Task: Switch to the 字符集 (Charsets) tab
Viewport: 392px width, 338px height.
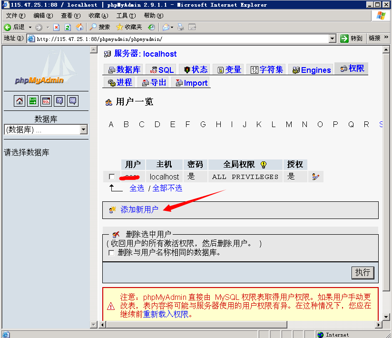Action: click(x=266, y=70)
